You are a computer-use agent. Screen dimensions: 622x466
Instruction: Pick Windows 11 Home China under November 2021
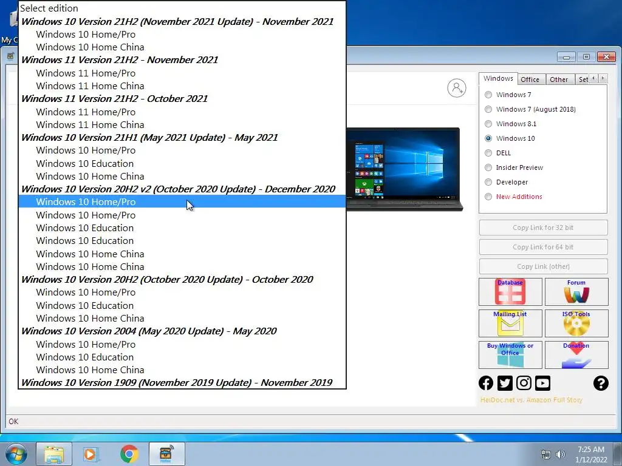pos(182,86)
